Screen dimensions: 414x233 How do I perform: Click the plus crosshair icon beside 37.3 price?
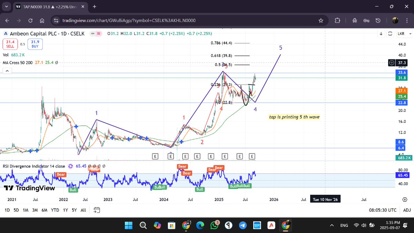[x=392, y=63]
